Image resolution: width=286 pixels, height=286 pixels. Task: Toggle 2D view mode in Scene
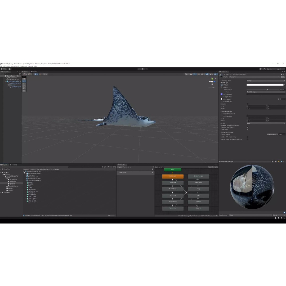tap(191, 74)
